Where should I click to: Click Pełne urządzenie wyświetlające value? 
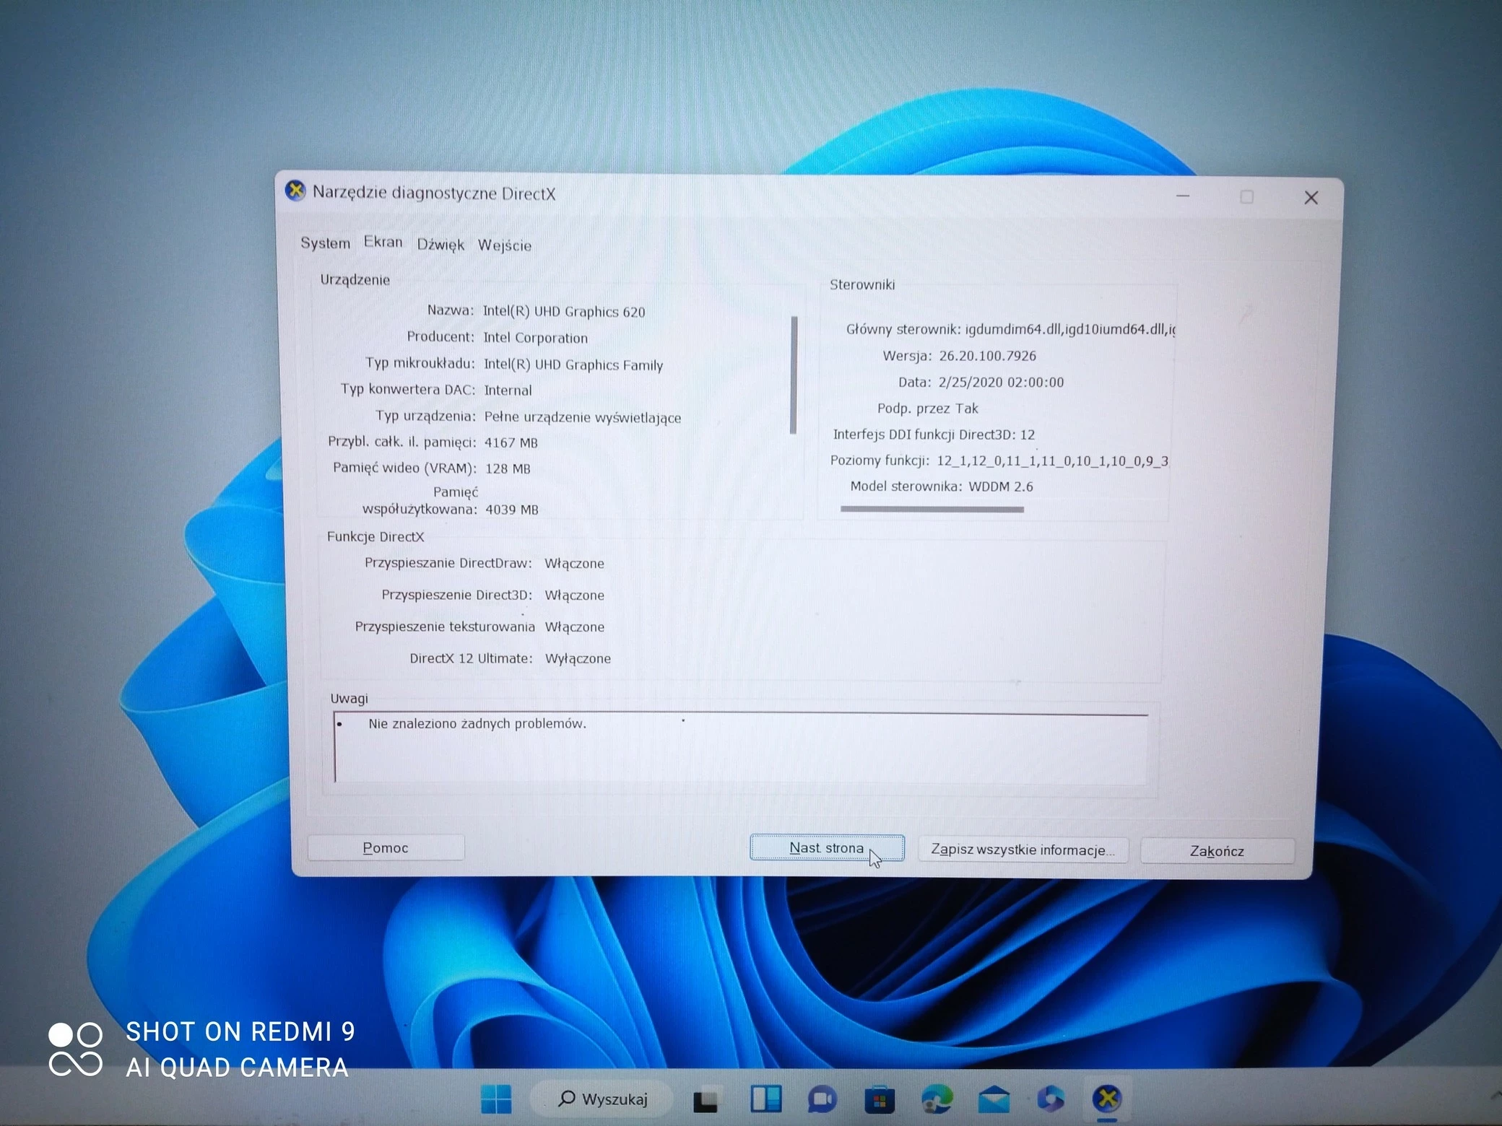tap(582, 417)
